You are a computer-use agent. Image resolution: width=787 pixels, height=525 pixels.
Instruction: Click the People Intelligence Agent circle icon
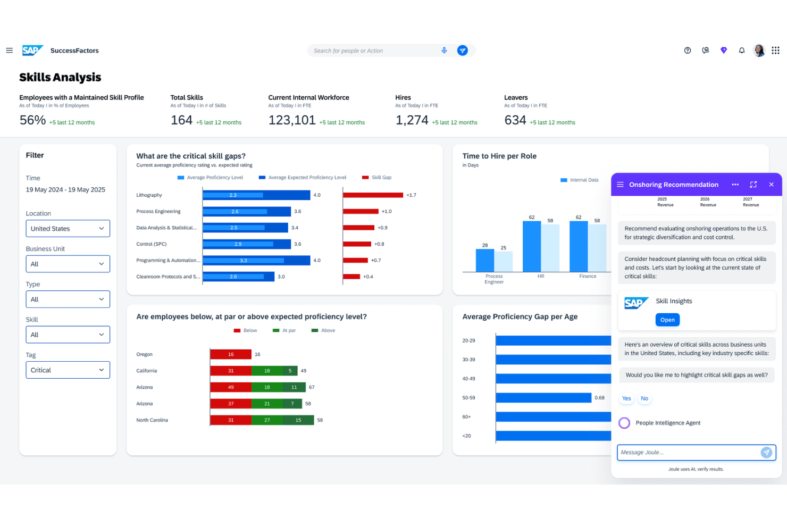pos(625,423)
